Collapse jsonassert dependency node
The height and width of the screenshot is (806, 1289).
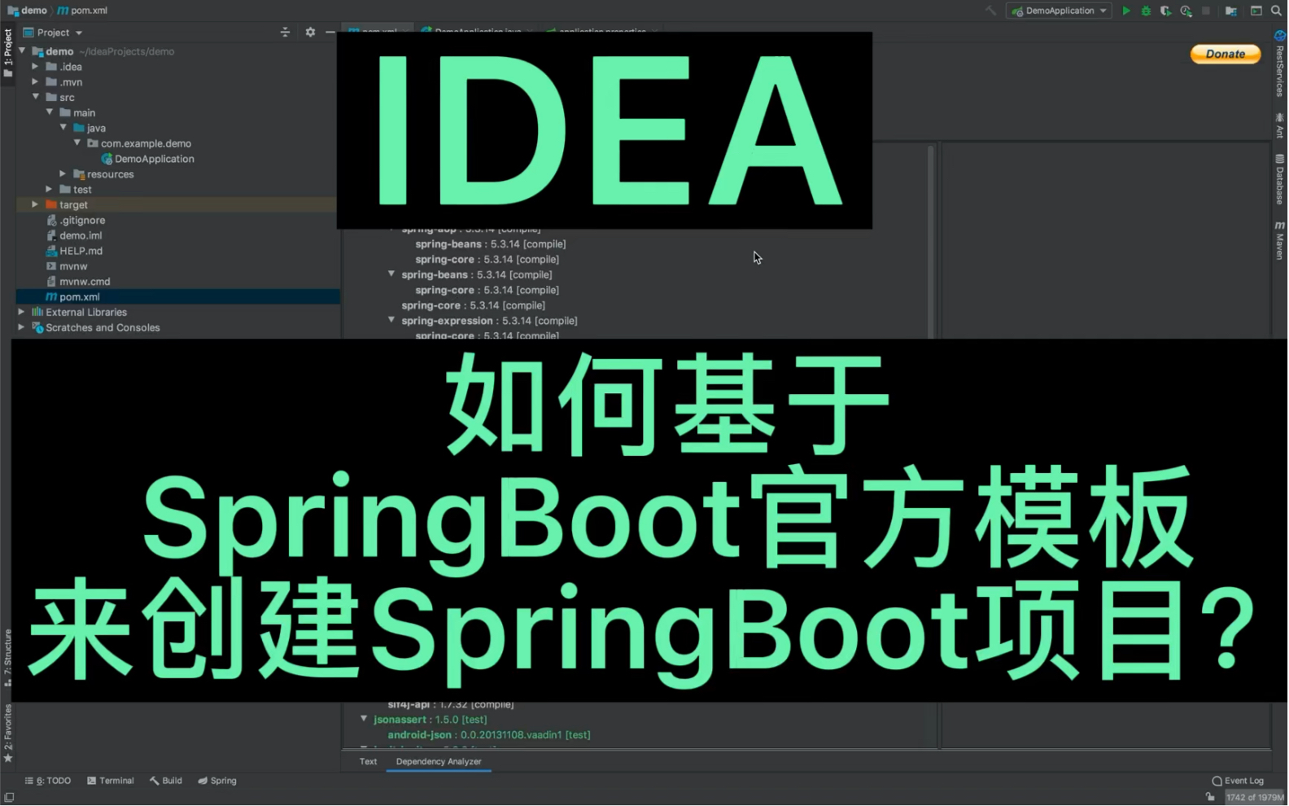364,719
